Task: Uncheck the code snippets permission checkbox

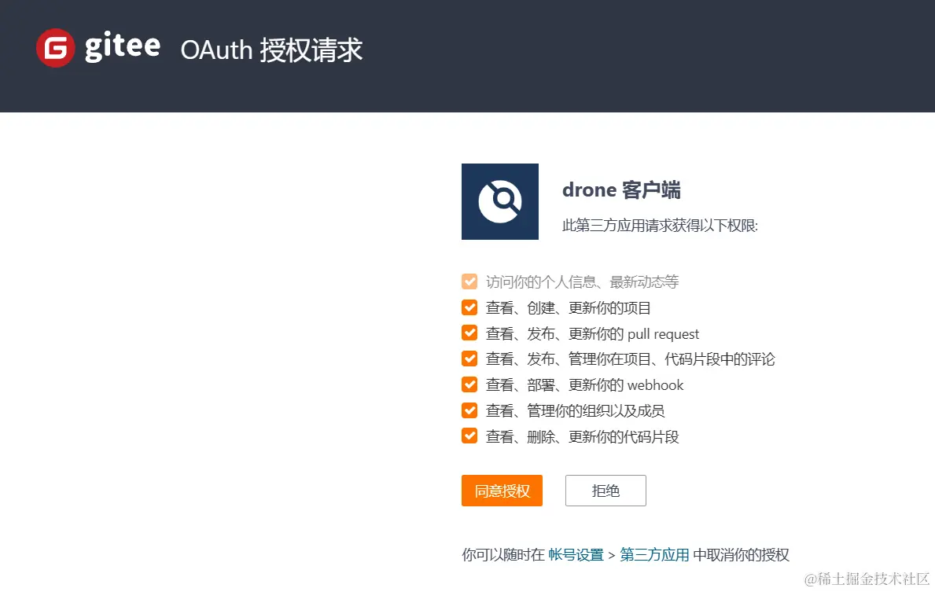Action: pyautogui.click(x=469, y=436)
